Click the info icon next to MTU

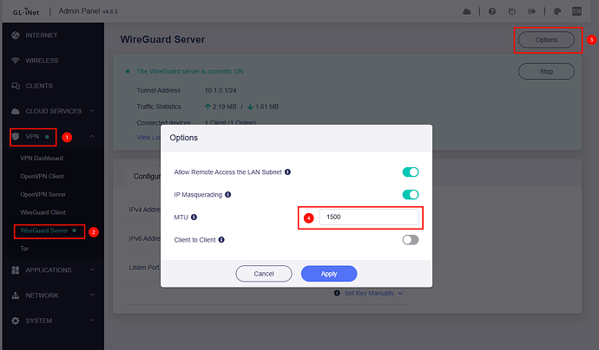click(x=194, y=217)
